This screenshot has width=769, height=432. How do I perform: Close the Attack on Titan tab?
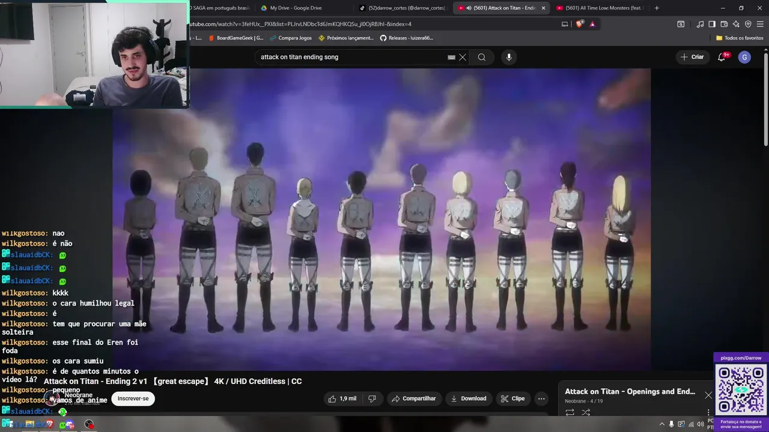[544, 8]
